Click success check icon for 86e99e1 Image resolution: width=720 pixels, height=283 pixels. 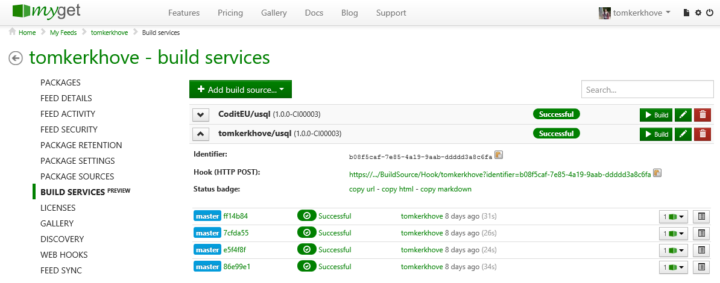307,267
